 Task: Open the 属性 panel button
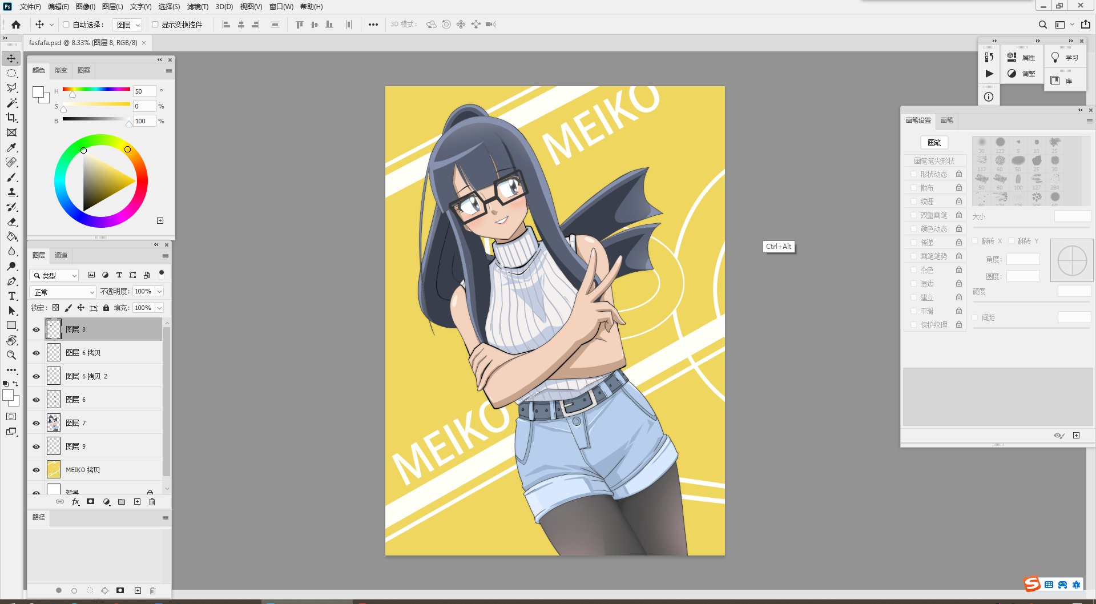point(1021,58)
